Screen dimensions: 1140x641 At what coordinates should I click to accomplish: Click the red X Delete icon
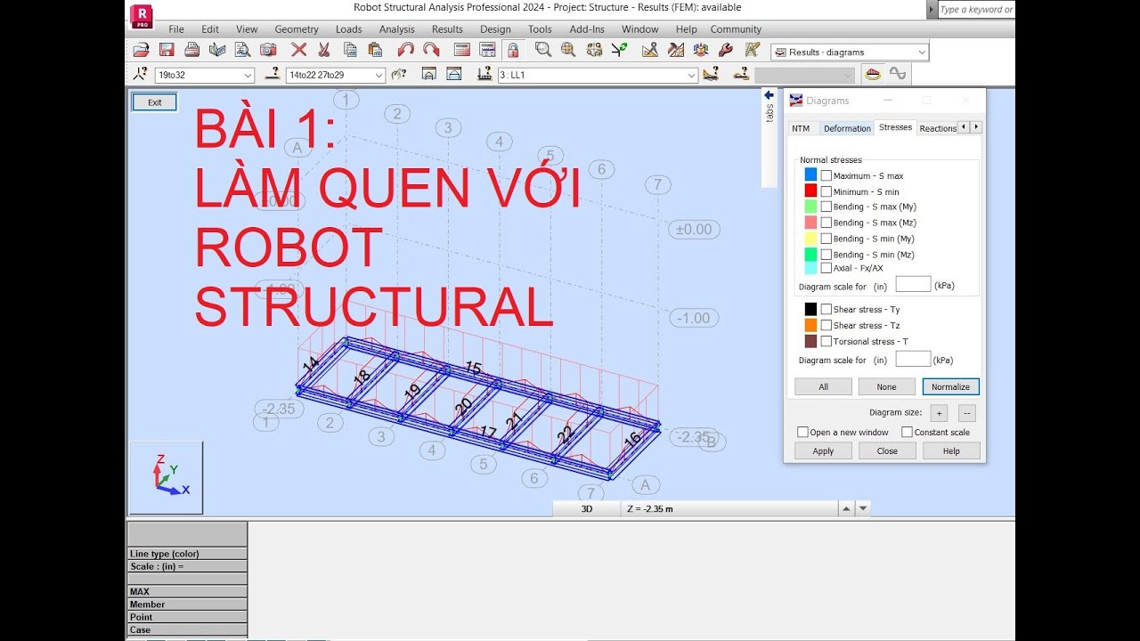coord(298,51)
